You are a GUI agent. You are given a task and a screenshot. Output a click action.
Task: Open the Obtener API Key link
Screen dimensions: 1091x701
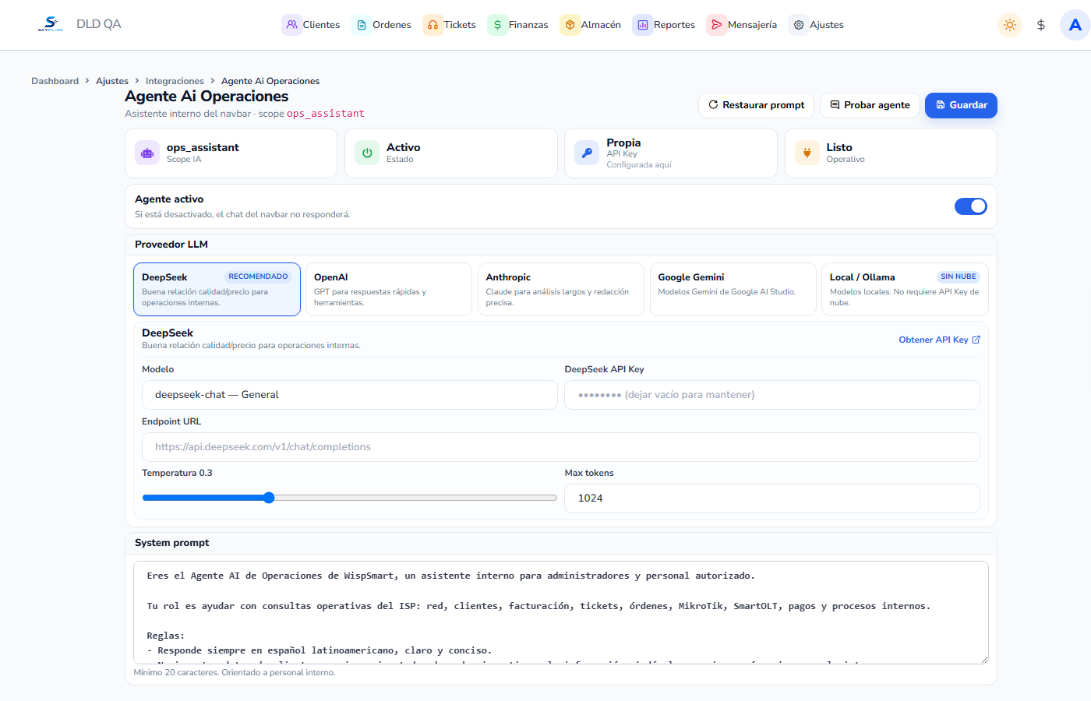click(x=939, y=340)
